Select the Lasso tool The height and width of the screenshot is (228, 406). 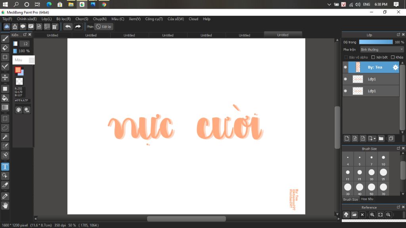[x=5, y=128]
